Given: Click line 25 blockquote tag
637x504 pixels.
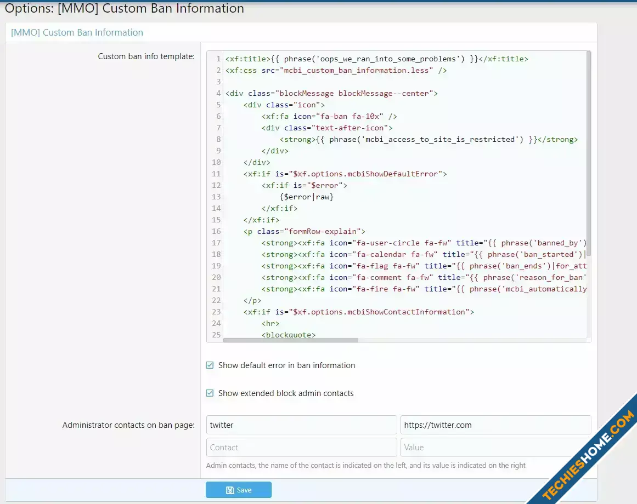Looking at the screenshot, I should point(289,335).
